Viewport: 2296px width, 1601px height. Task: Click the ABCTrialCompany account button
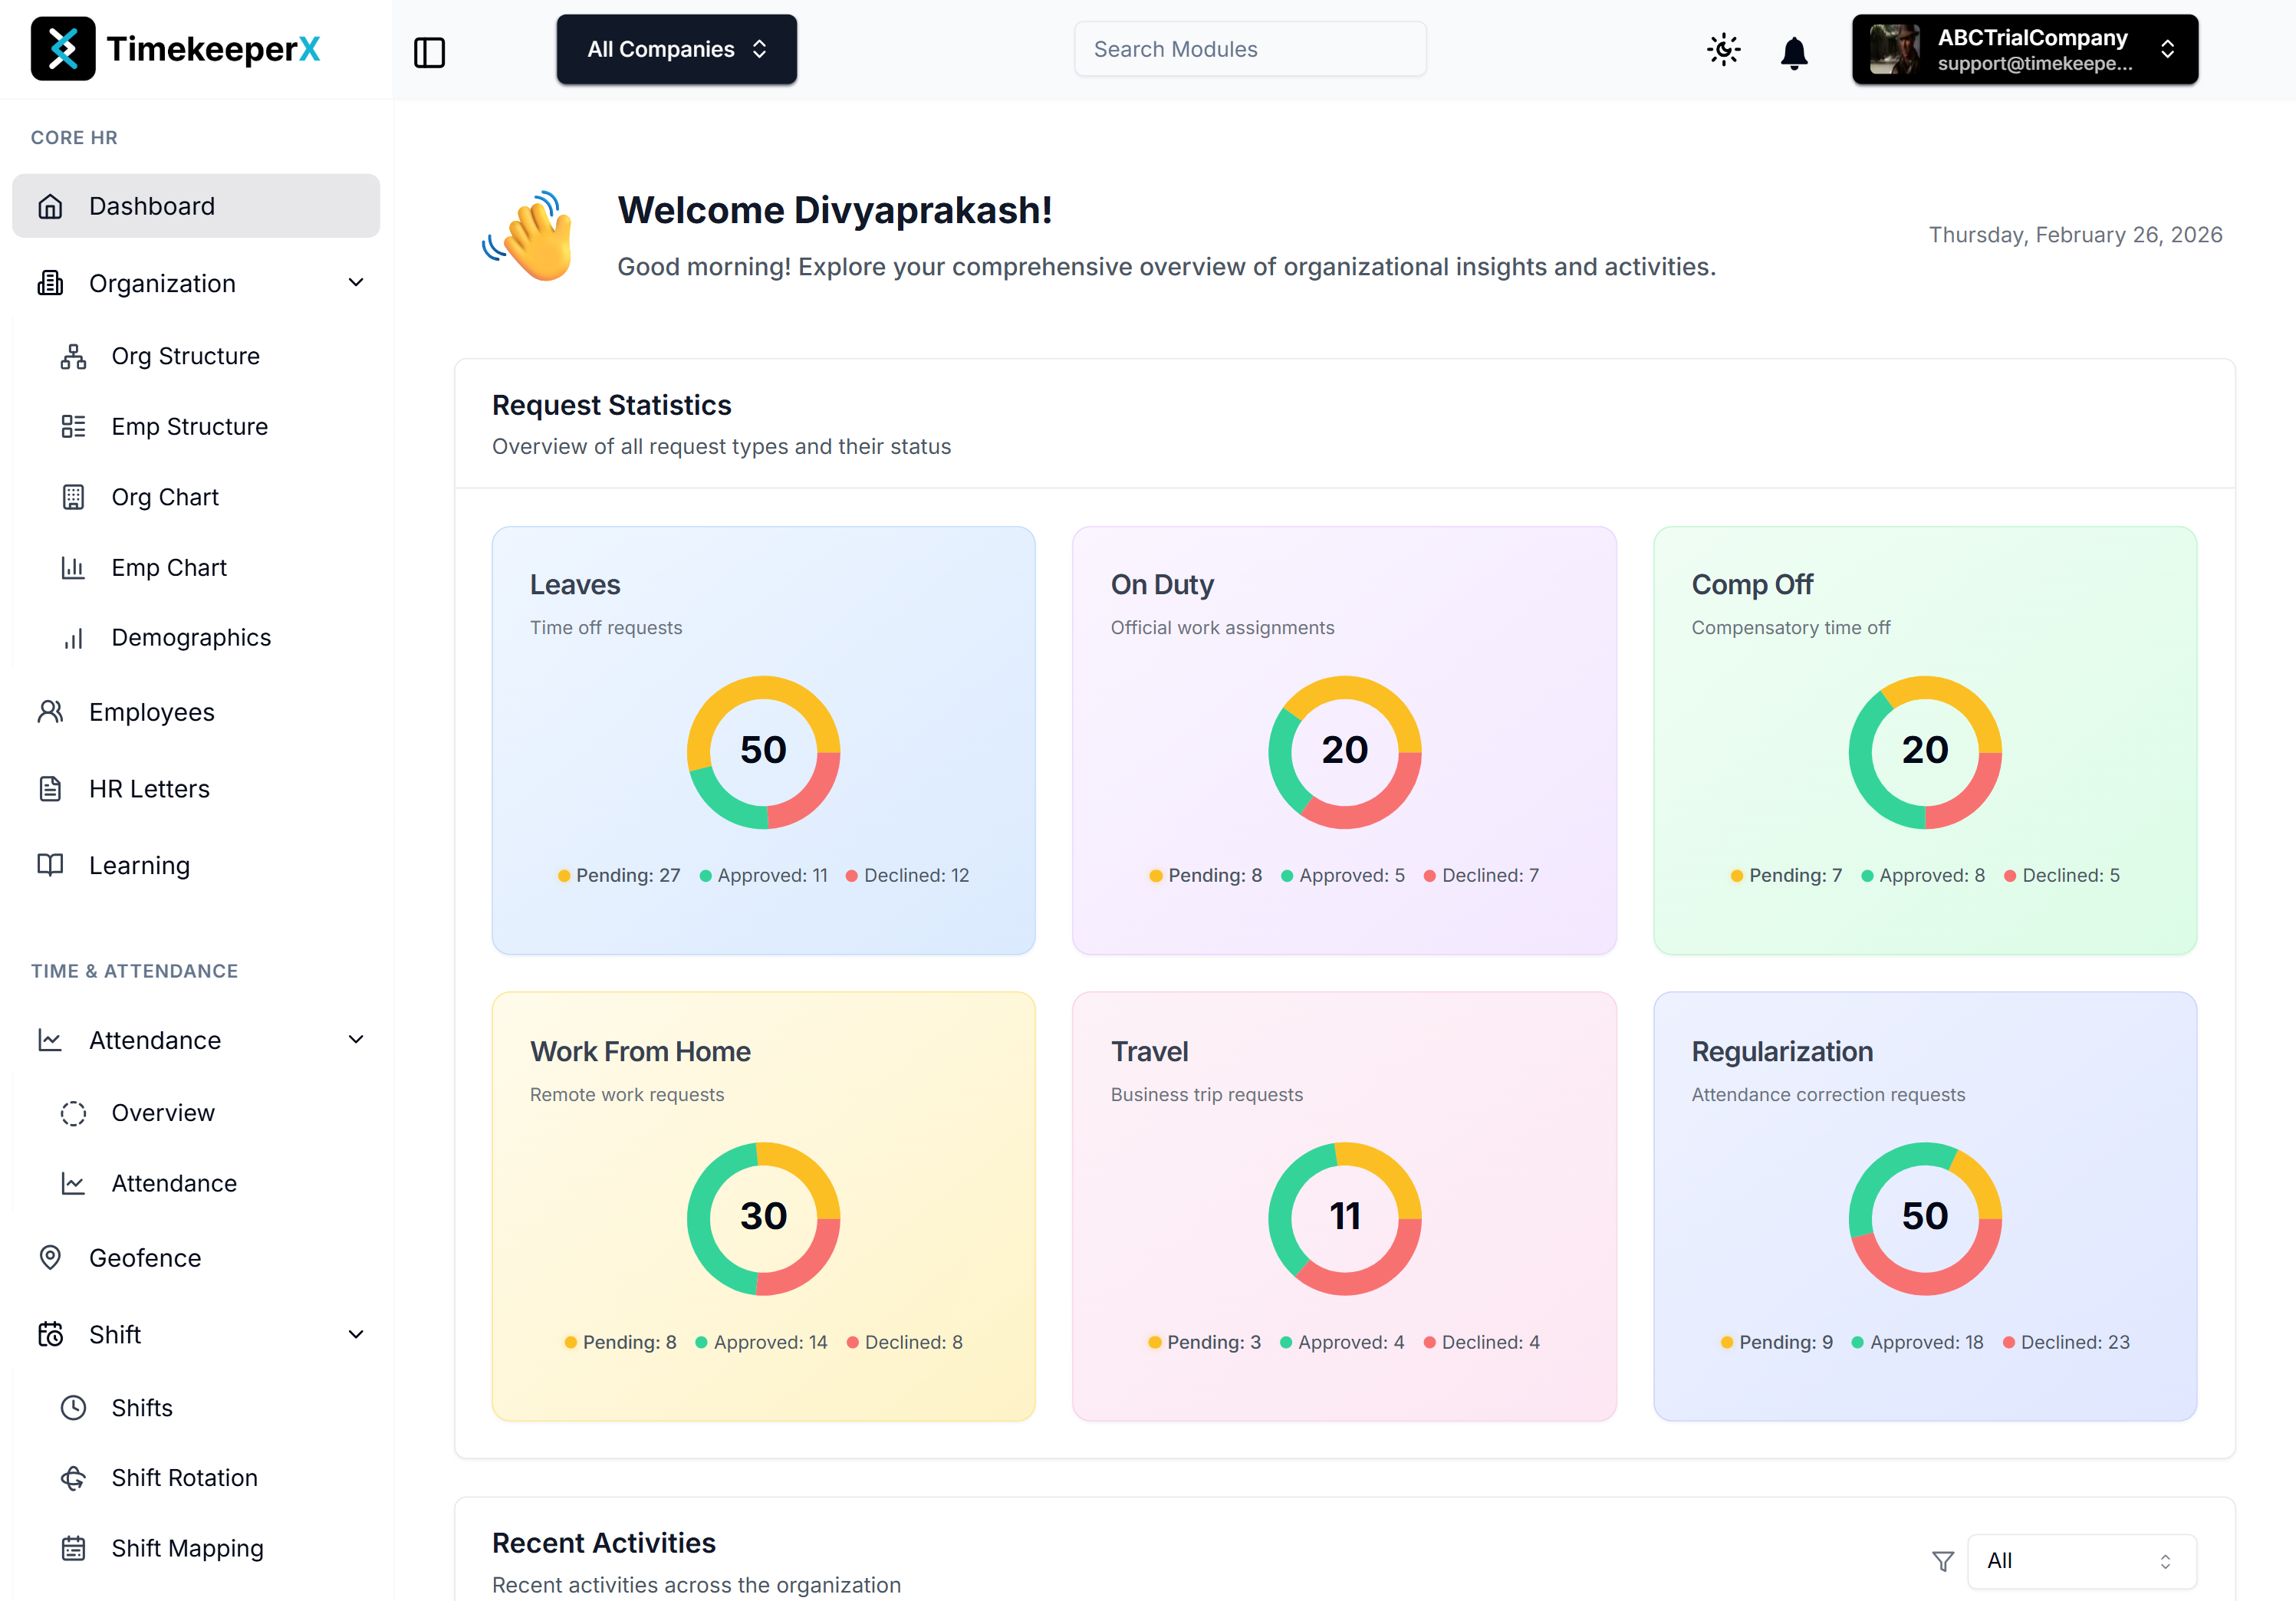[2023, 49]
